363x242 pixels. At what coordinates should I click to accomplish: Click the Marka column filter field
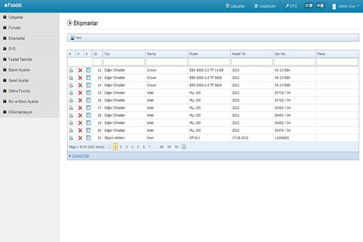click(166, 62)
